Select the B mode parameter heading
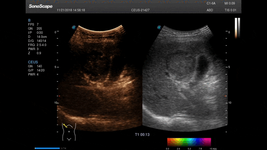The height and width of the screenshot is (150, 267). 29,20
